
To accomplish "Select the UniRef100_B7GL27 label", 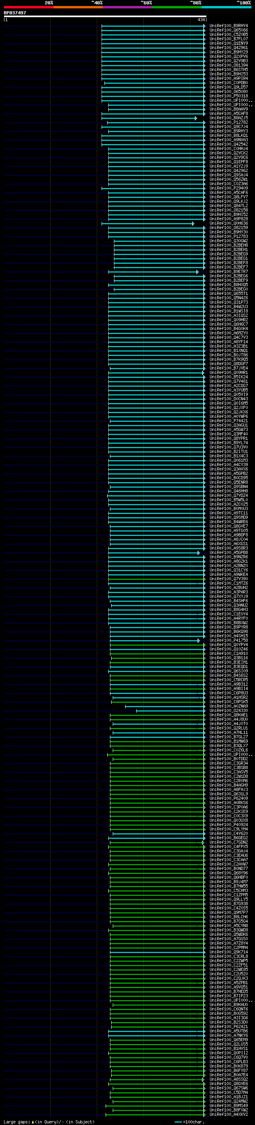I will 229,737.
